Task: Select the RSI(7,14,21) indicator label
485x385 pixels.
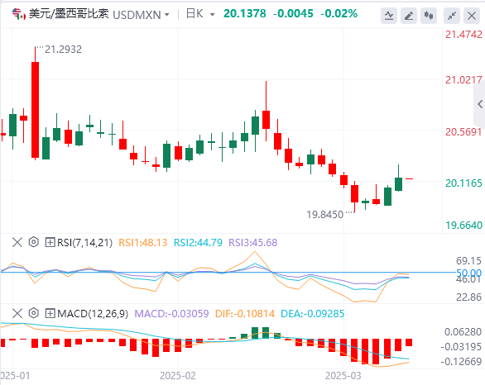Action: coord(84,242)
